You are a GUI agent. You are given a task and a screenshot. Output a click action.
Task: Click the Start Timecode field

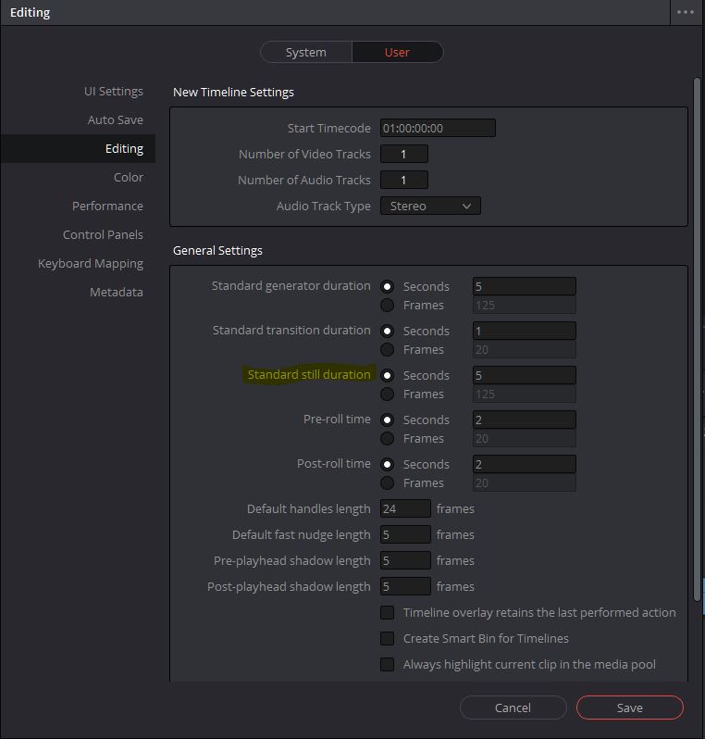tap(438, 128)
